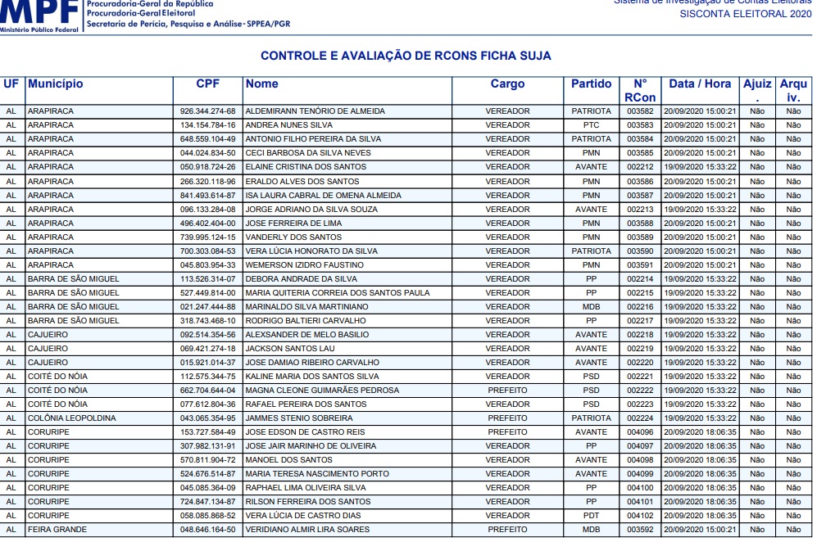The image size is (817, 551).
Task: Click the name 'ALEXSANDER DE MELO BASILIO'
Action: pyautogui.click(x=307, y=335)
